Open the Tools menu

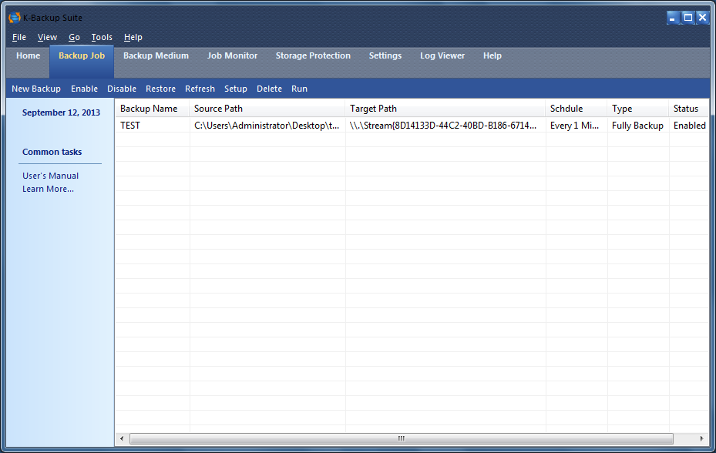coord(102,37)
